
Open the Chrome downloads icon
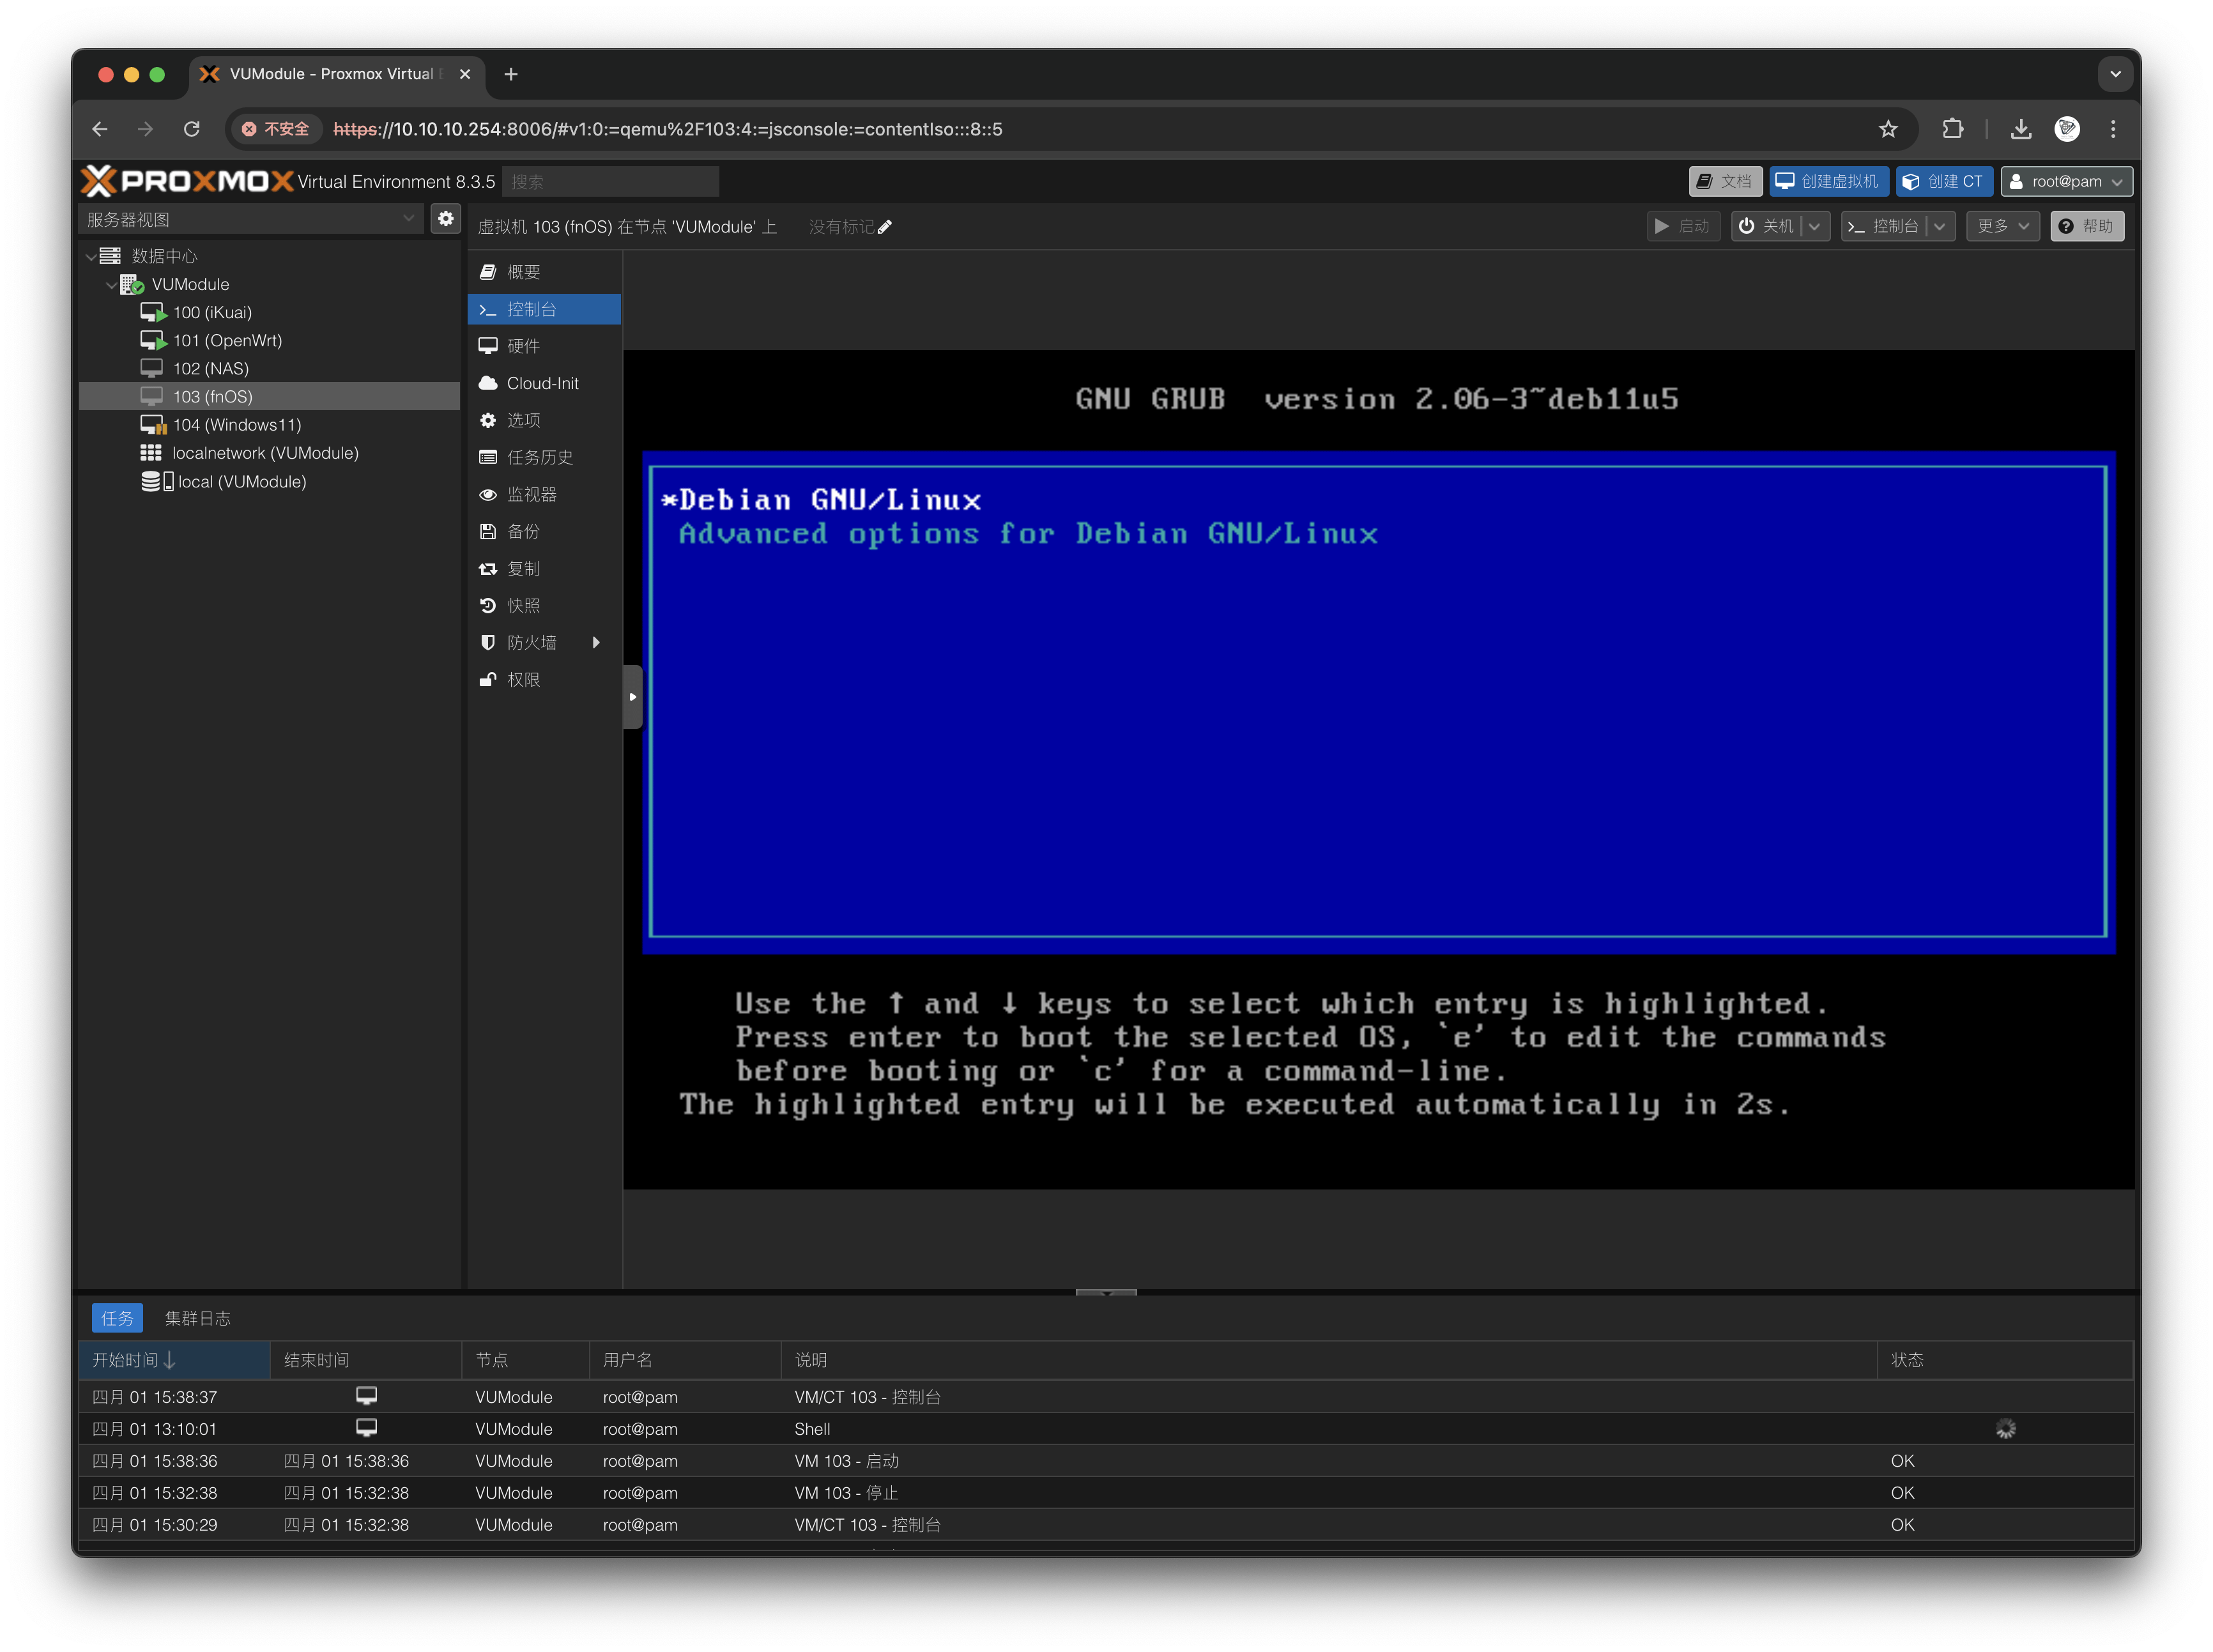pyautogui.click(x=2020, y=129)
